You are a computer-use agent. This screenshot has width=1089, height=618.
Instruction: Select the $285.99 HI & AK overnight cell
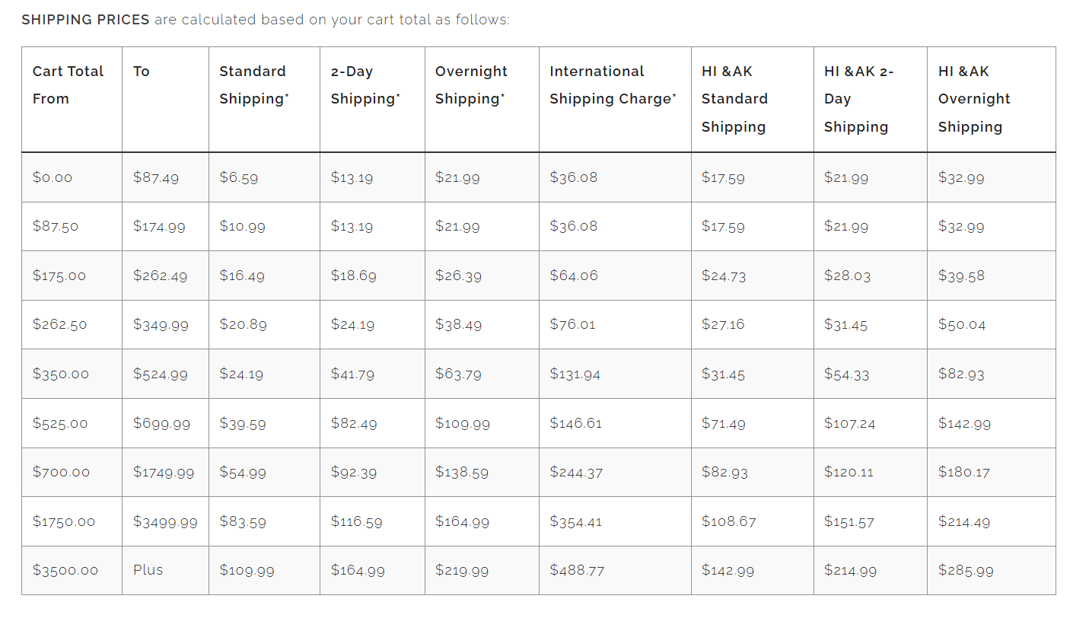pos(966,570)
